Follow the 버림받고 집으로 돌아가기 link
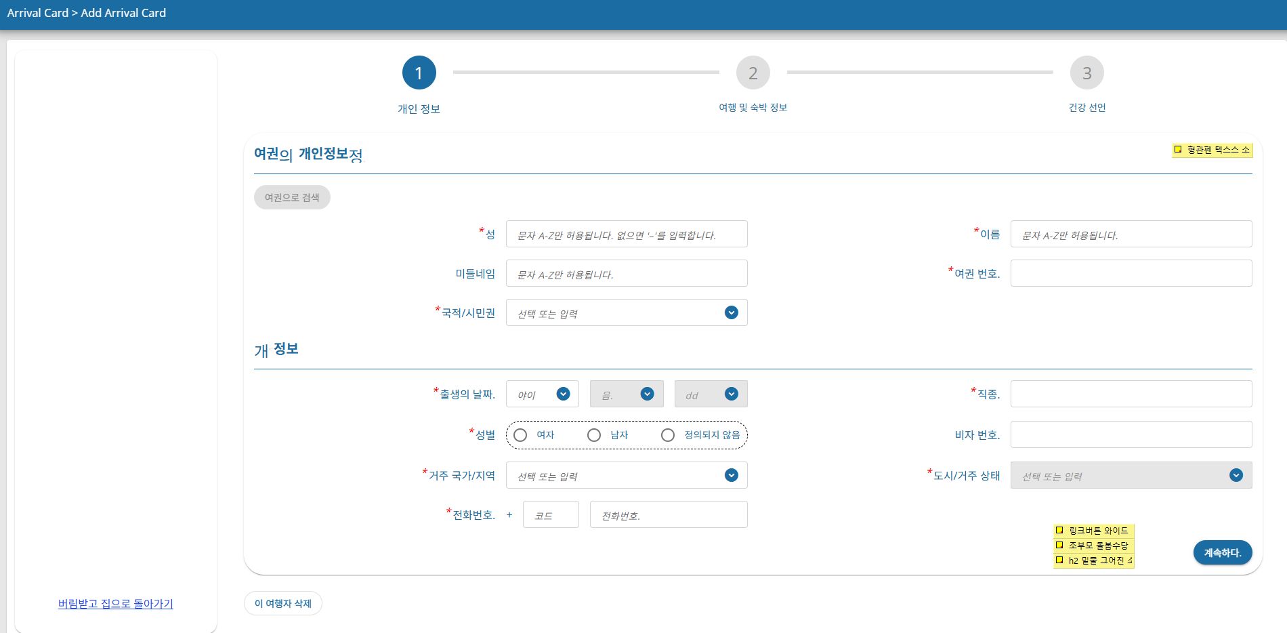1287x633 pixels. (116, 603)
